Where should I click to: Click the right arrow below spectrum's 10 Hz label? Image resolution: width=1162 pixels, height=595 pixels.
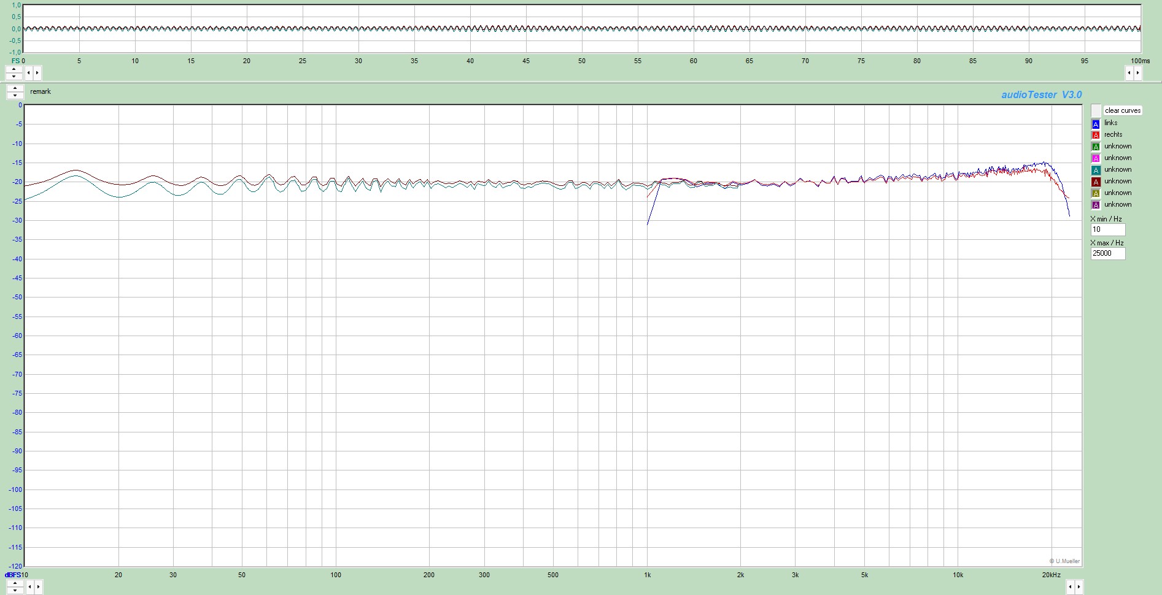(38, 587)
